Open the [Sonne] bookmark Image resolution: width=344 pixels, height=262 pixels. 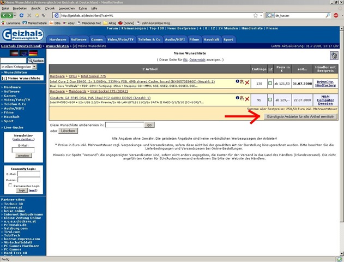126,23
